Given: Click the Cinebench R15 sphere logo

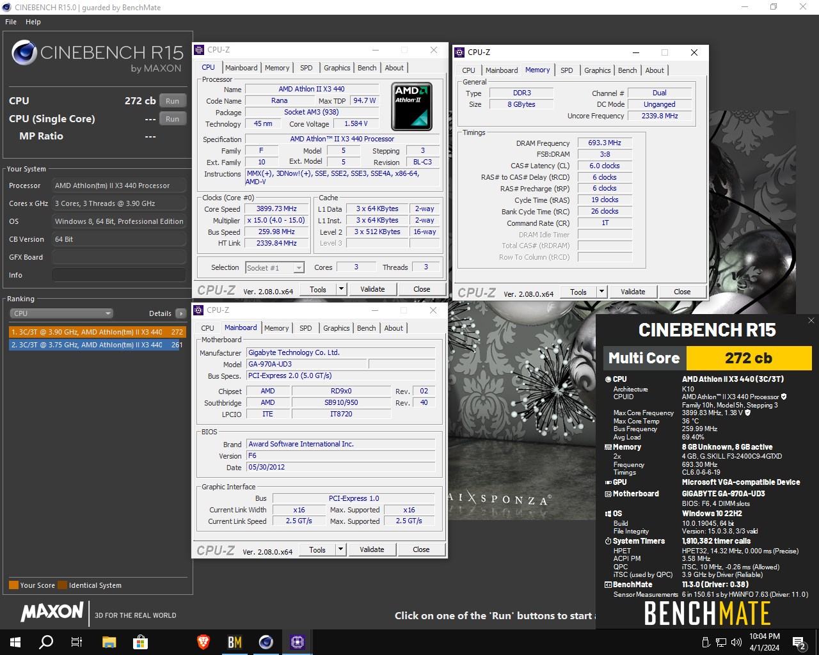Looking at the screenshot, I should click(24, 53).
